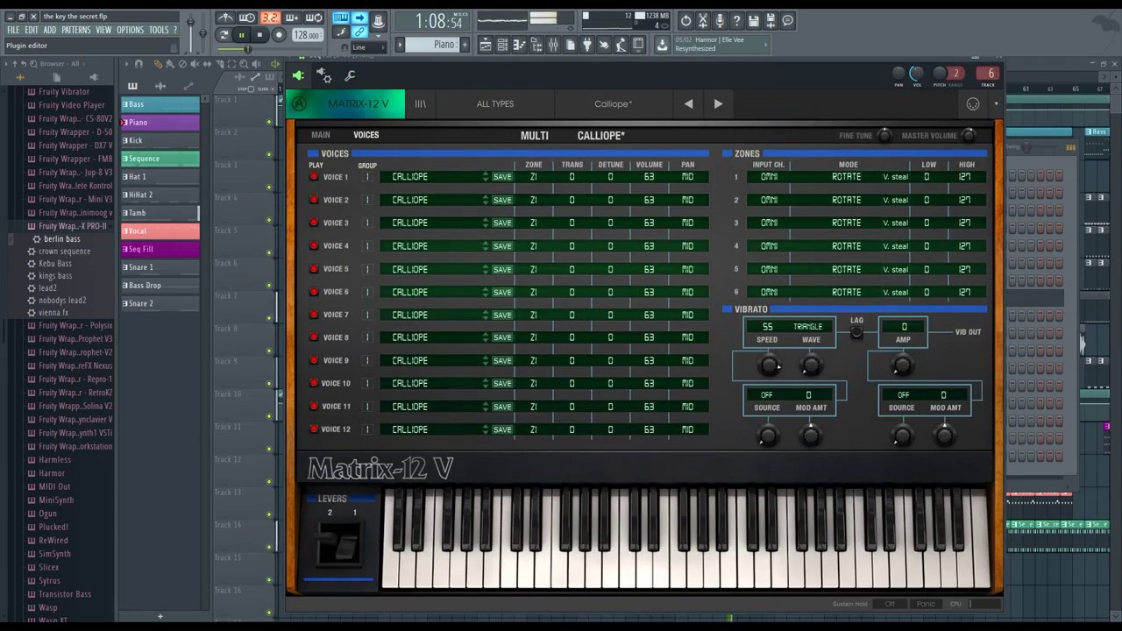This screenshot has width=1122, height=631.
Task: Open the ALL TYPES filter dropdown
Action: coord(495,104)
